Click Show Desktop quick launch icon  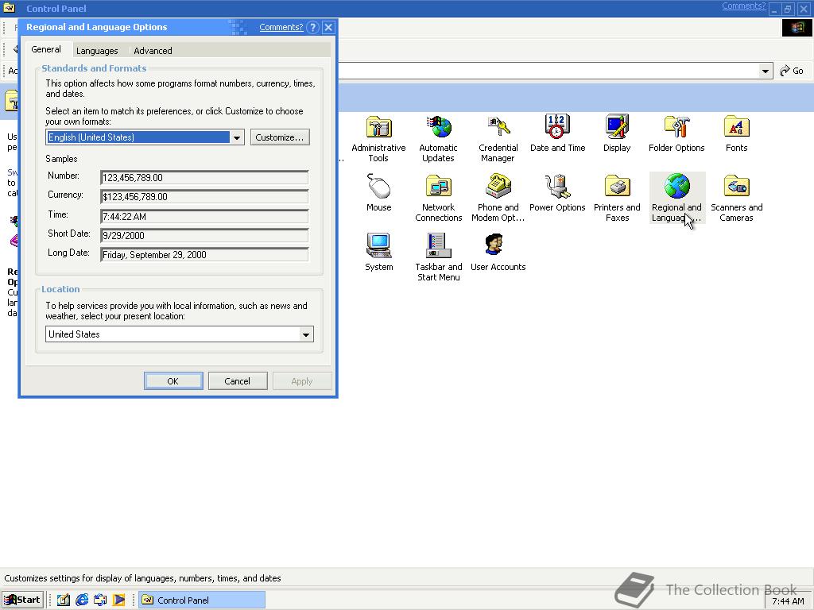(64, 600)
